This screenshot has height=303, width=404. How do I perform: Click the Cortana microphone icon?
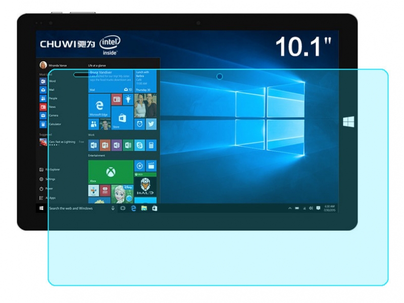coord(113,208)
